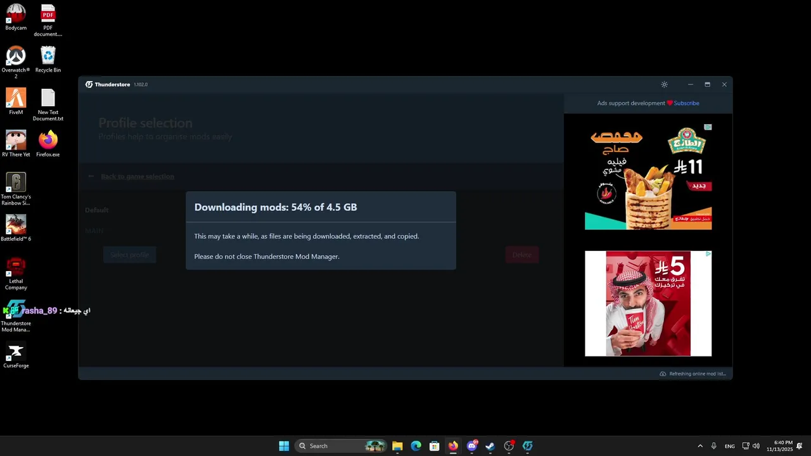Click the red heart beside Subscribe
Viewport: 811px width, 456px height.
click(x=670, y=103)
